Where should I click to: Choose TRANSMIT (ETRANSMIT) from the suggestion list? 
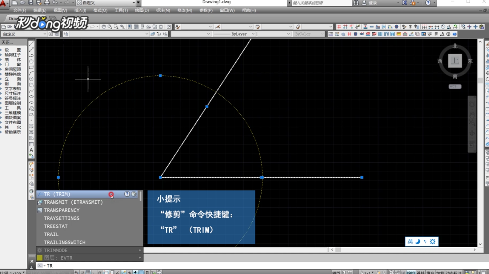90,202
